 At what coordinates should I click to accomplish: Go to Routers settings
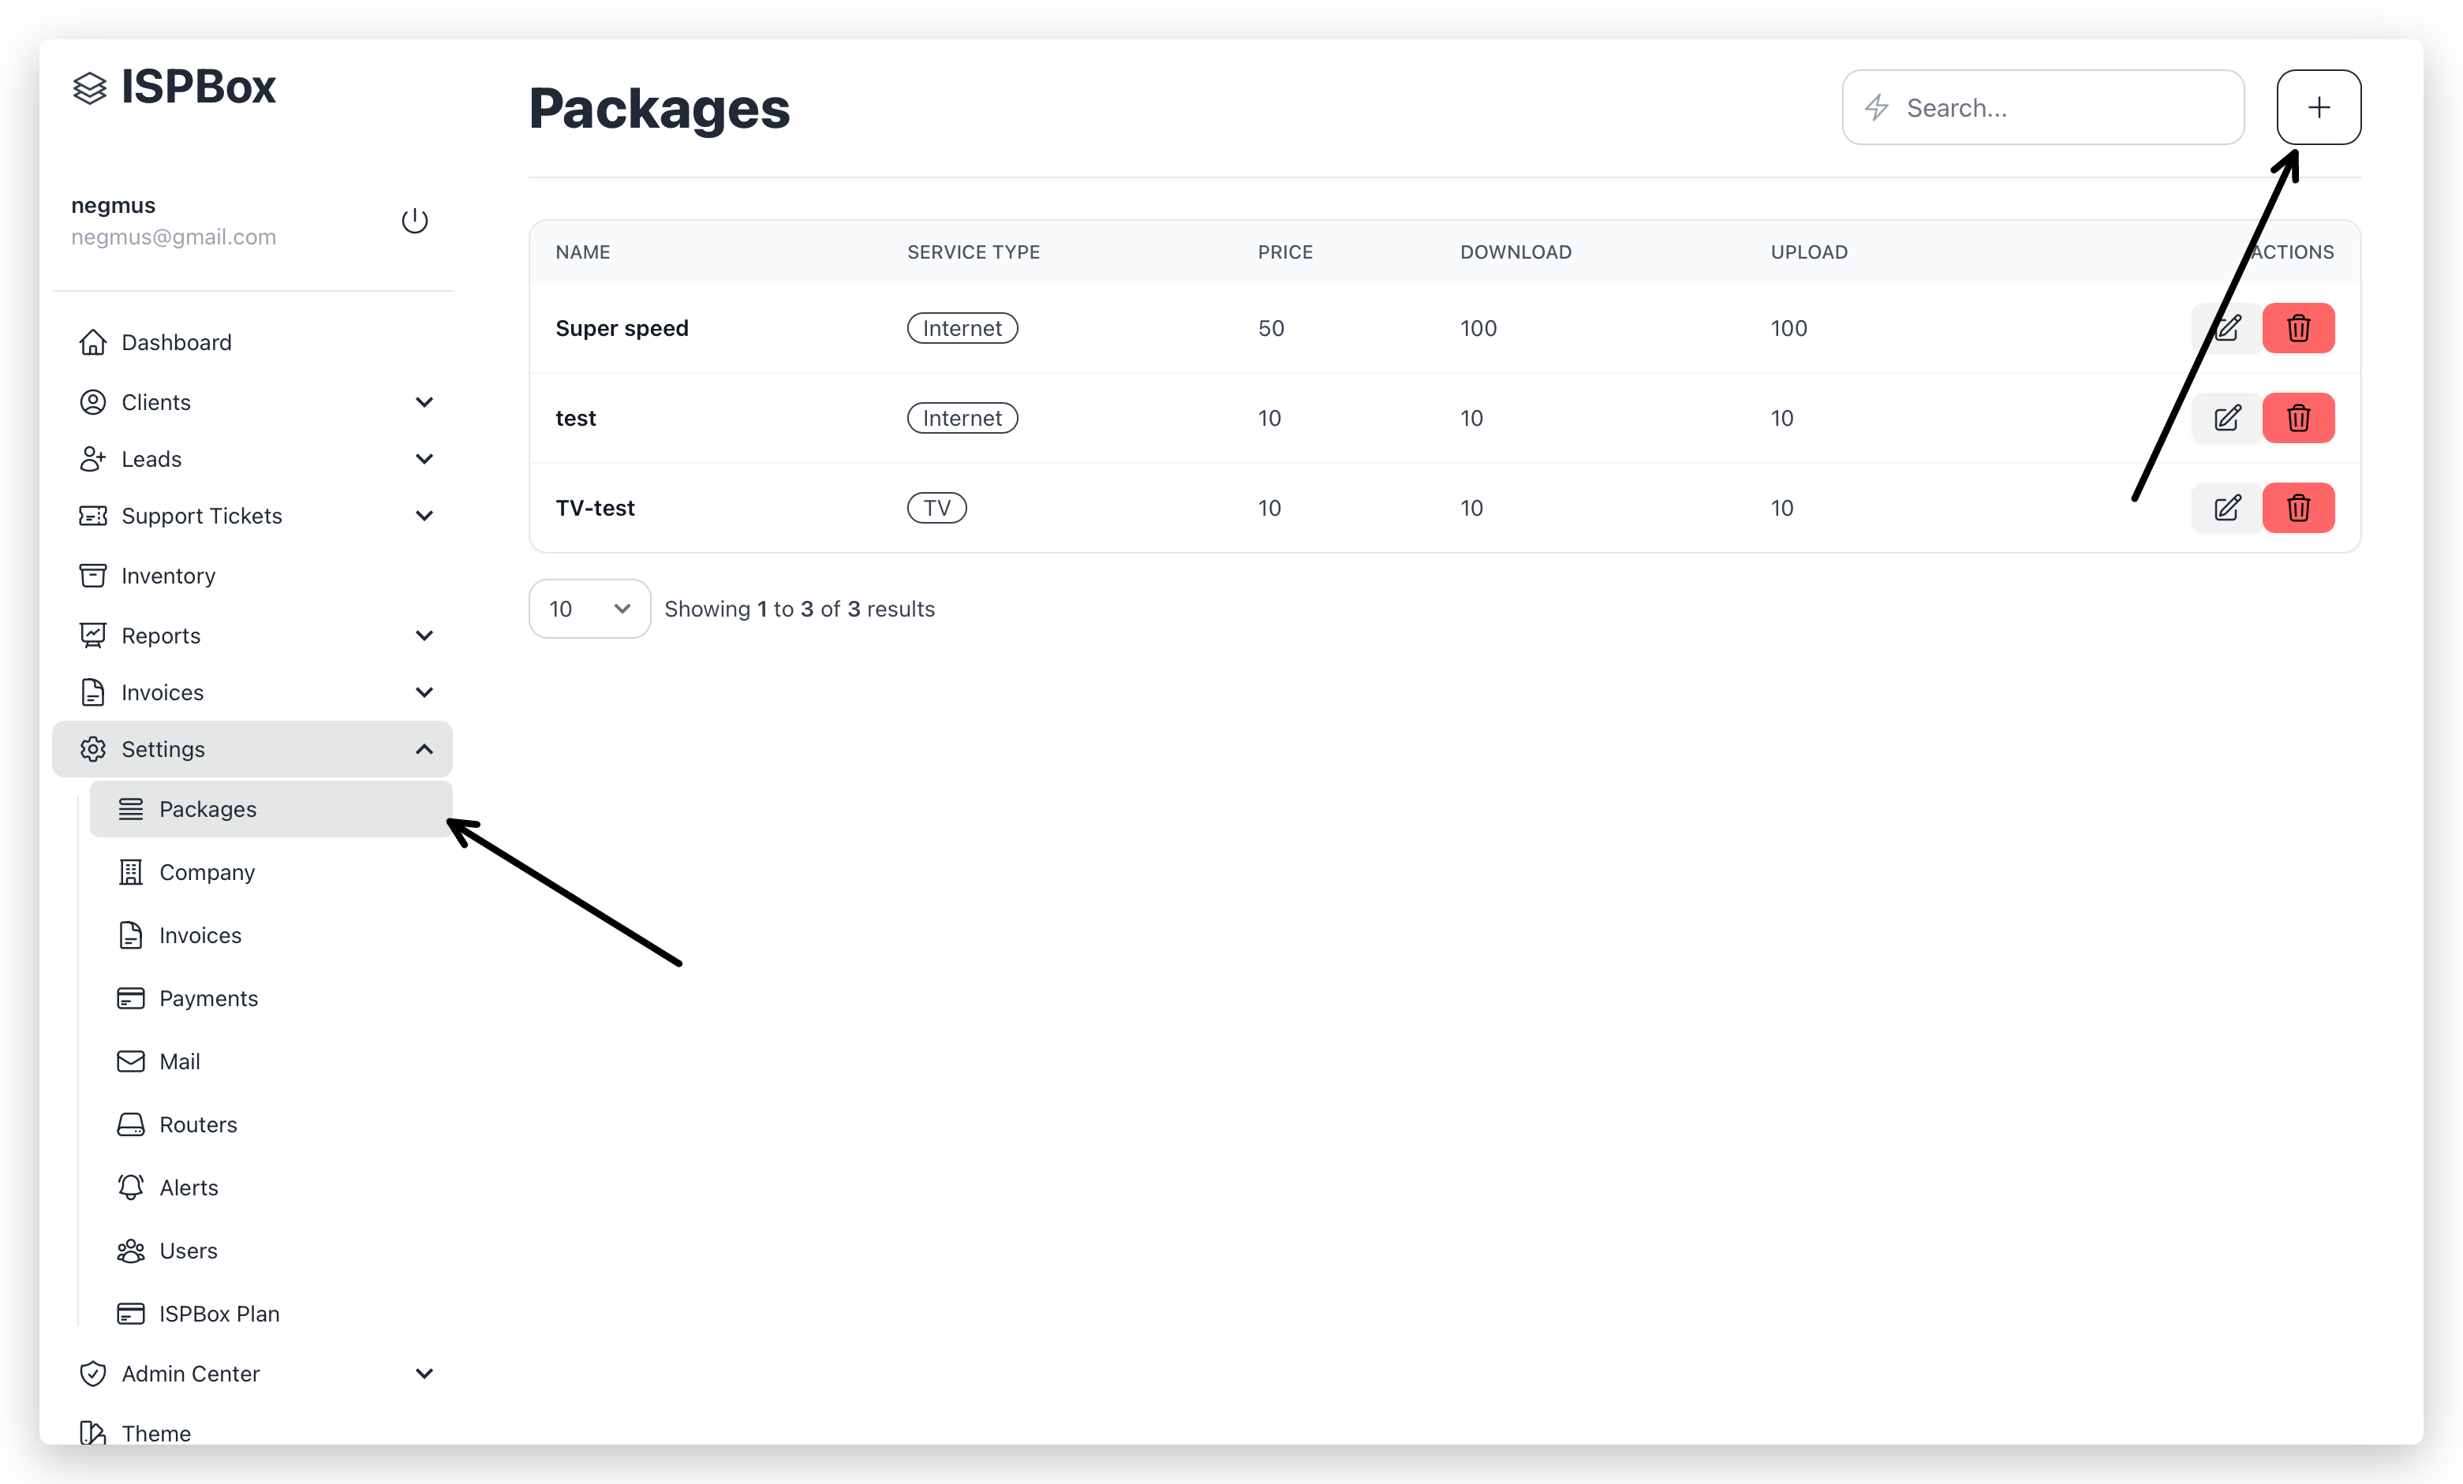point(198,1124)
